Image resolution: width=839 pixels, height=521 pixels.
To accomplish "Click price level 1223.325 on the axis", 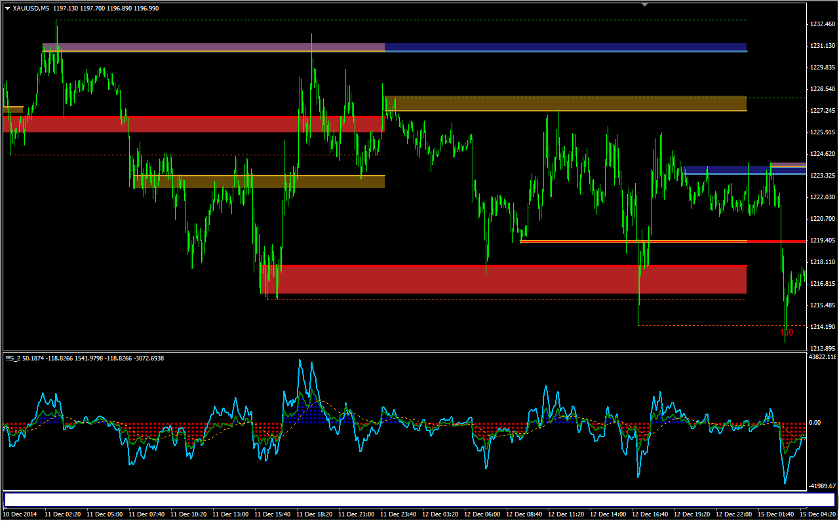I will click(x=822, y=176).
